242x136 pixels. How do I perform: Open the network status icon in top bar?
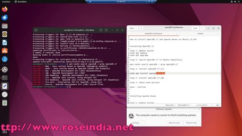[232, 2]
